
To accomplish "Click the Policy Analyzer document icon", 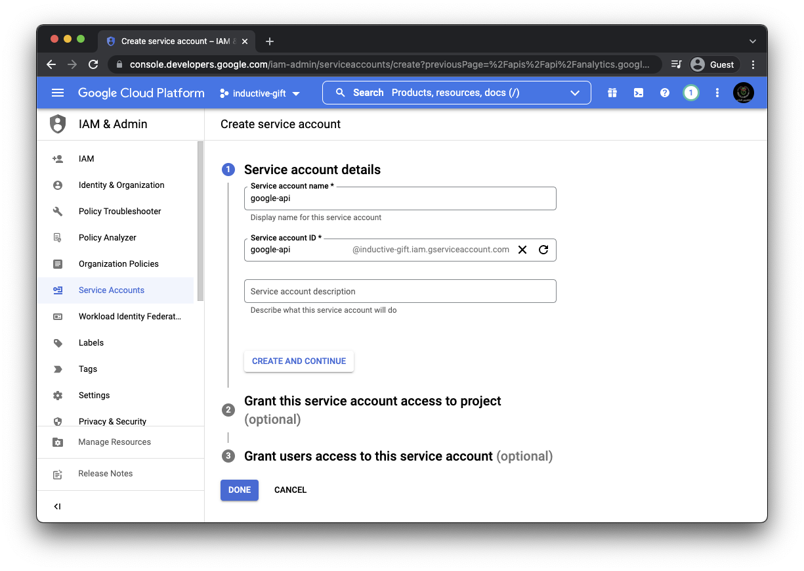I will click(x=58, y=238).
